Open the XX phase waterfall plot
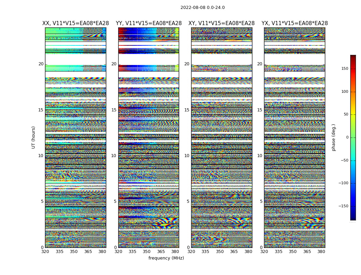The width and height of the screenshot is (361, 275). [76, 137]
